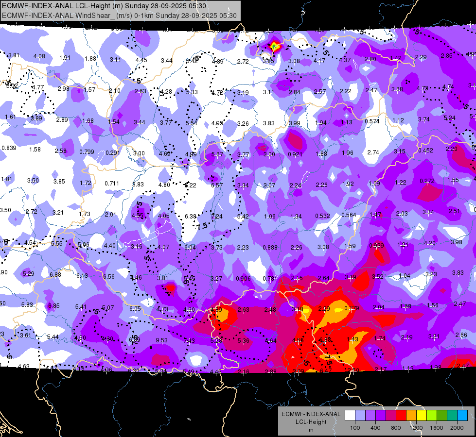Click the wind shear value 3.98

tap(456, 242)
